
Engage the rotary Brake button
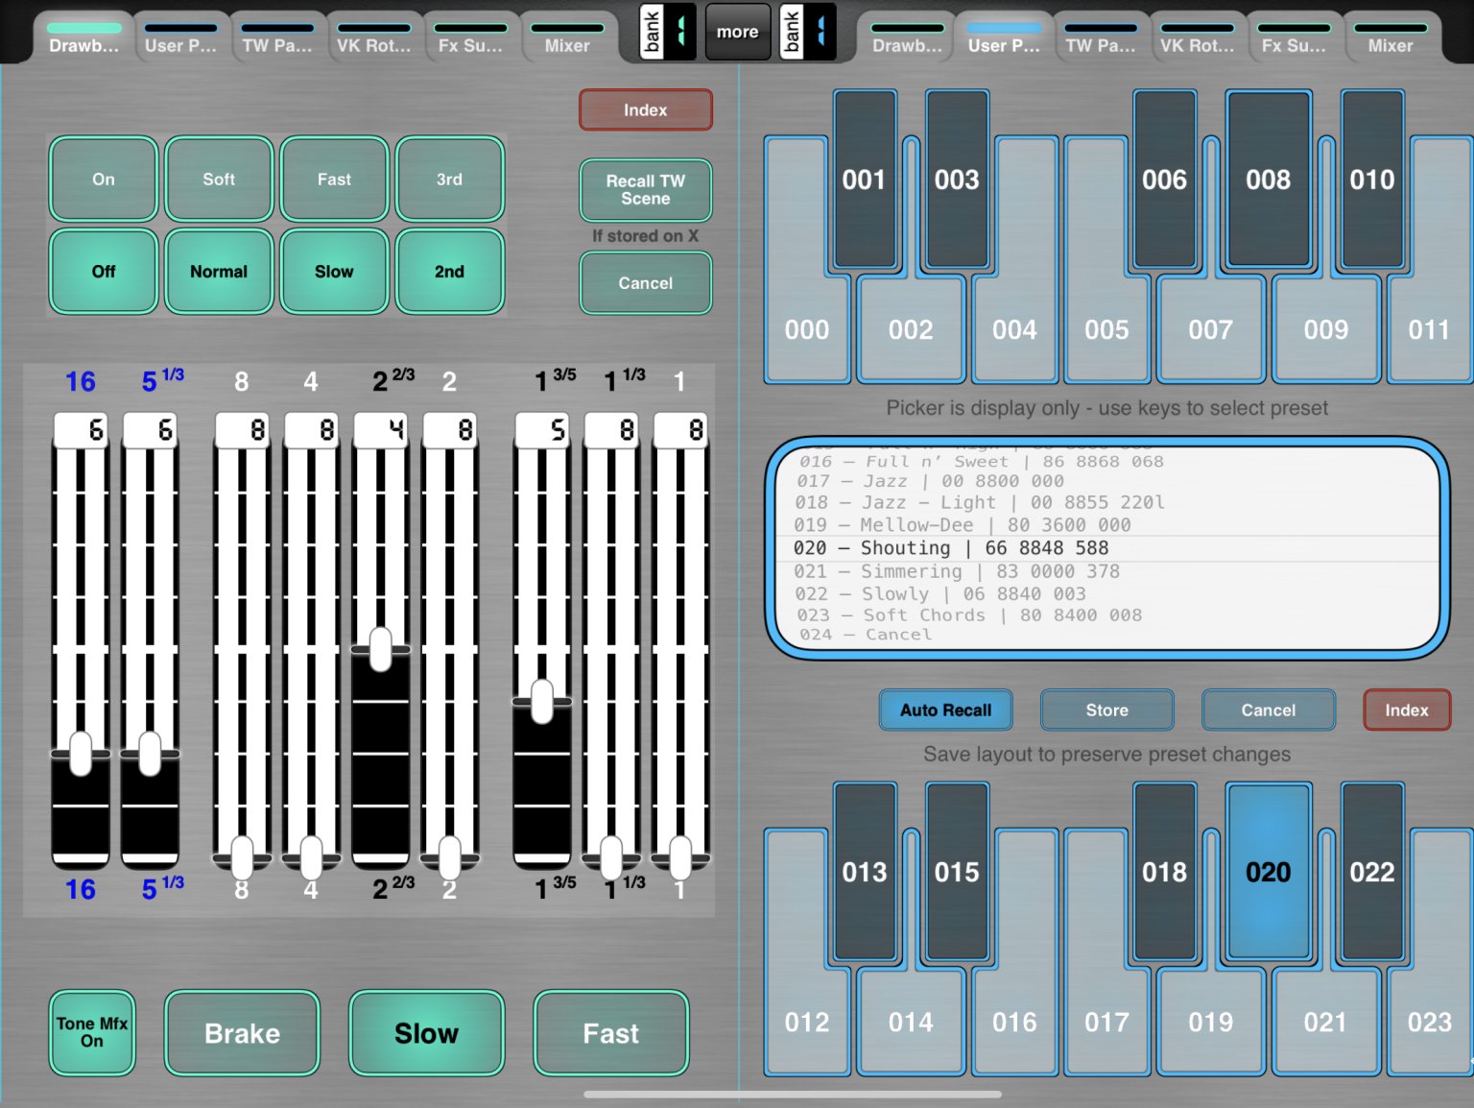(243, 1033)
